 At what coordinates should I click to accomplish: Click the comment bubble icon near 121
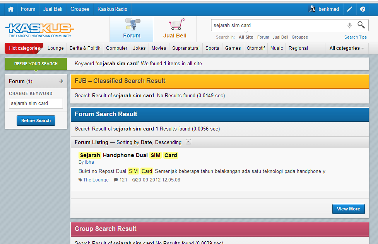116,180
